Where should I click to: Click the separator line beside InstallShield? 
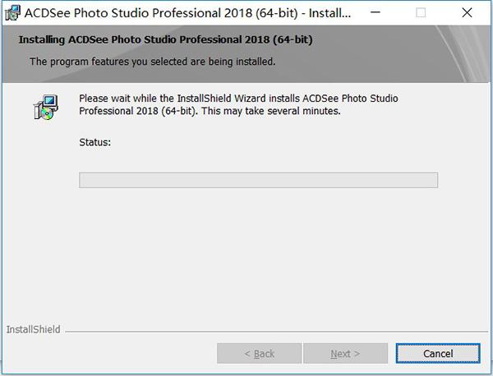(277, 331)
